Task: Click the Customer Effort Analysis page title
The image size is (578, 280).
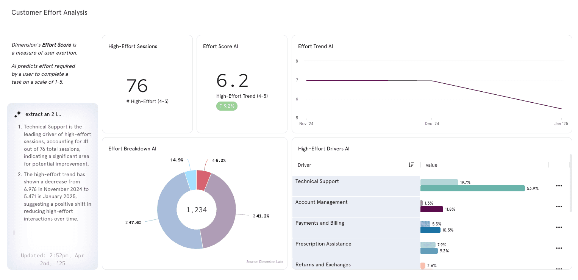Action: 49,13
